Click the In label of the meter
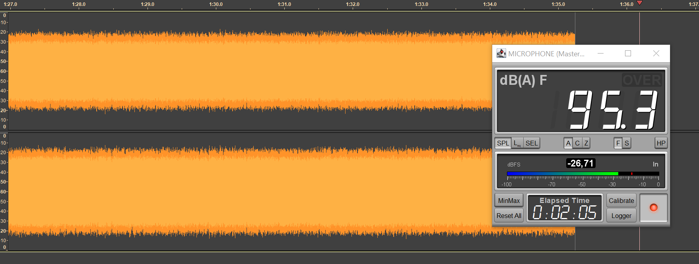This screenshot has height=264, width=699. 655,164
